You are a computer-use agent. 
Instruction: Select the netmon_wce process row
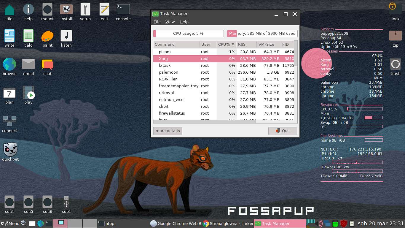click(224, 99)
